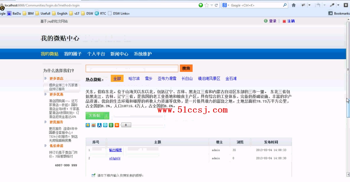
Task: Open the 镜泊湖风景区 hot topic link
Action: click(x=209, y=79)
